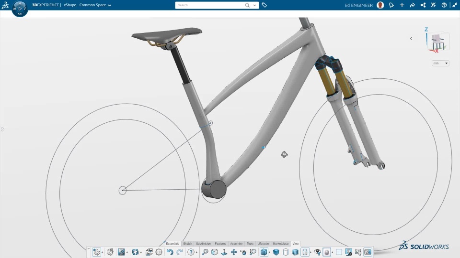This screenshot has height=258, width=460.
Task: Switch to the Subdivision tab
Action: tap(203, 243)
